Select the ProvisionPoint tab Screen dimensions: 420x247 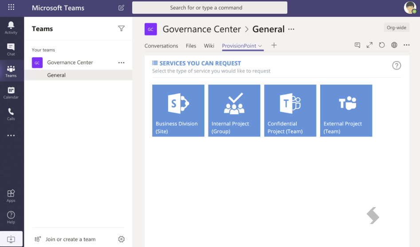(x=239, y=46)
